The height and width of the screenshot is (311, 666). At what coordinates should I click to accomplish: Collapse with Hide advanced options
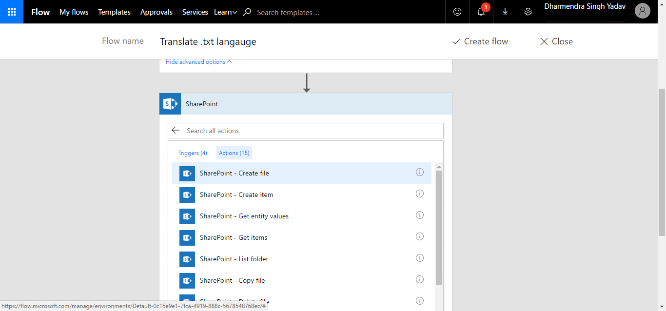point(199,62)
